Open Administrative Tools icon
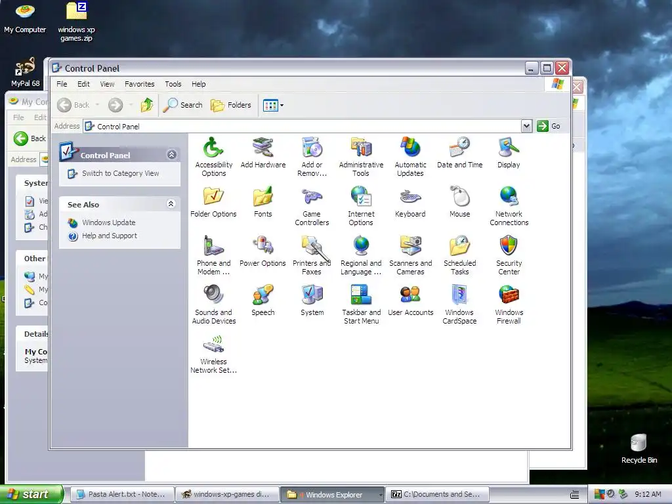The width and height of the screenshot is (672, 504). click(x=361, y=156)
